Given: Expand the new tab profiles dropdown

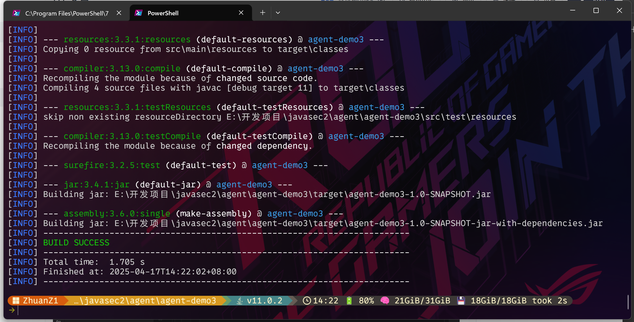Looking at the screenshot, I should (x=278, y=13).
